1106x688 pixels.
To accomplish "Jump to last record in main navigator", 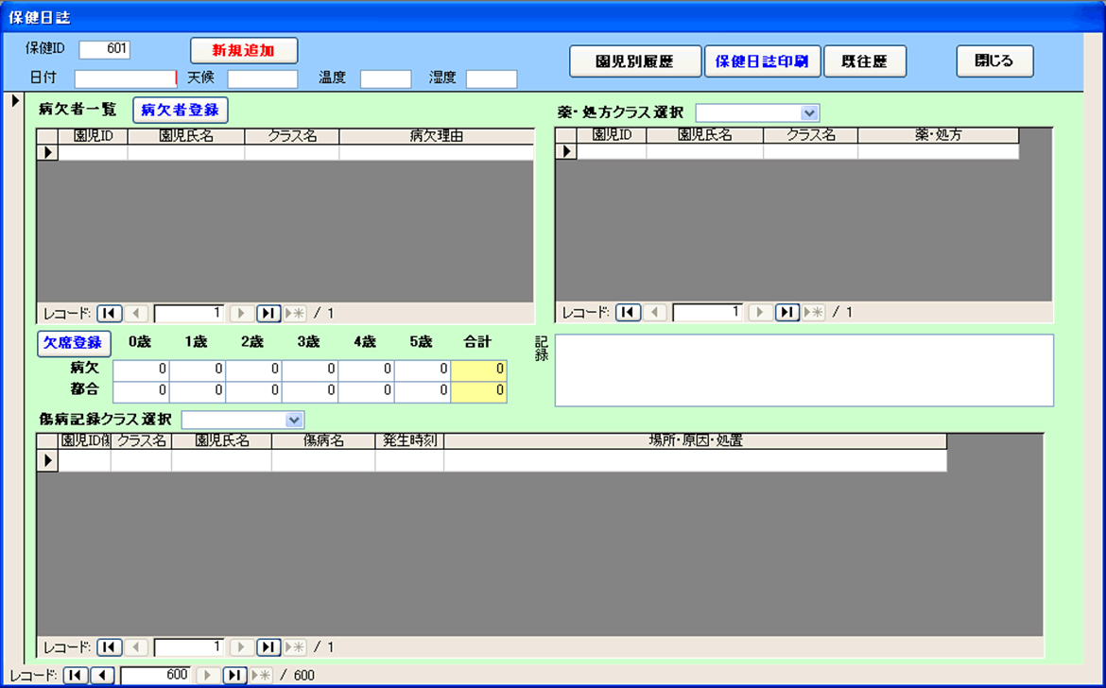I will coord(234,676).
